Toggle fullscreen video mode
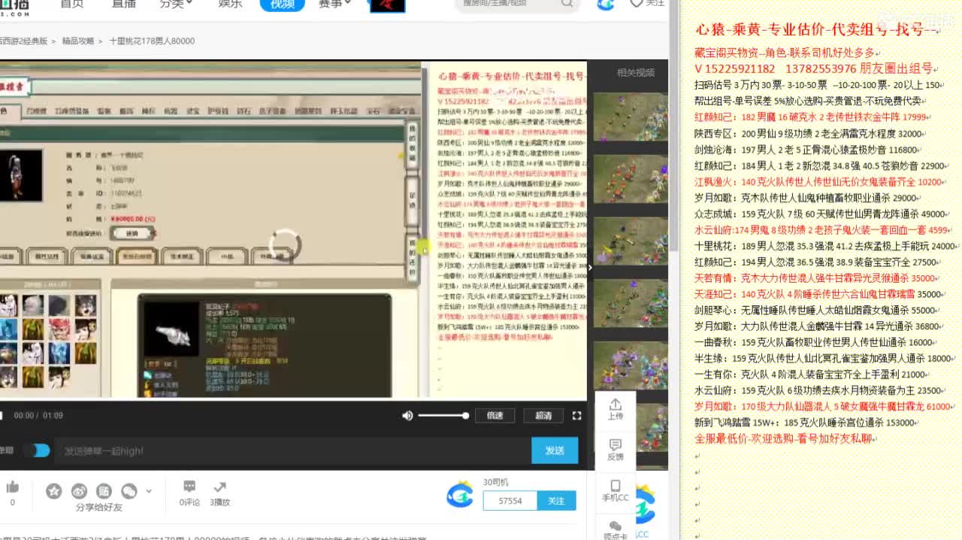962x540 pixels. [x=577, y=415]
